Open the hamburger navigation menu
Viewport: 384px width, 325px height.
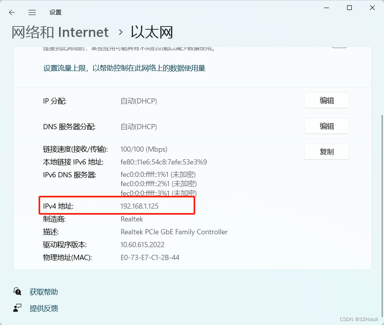[32, 12]
